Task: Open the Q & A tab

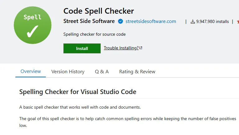Action: pyautogui.click(x=102, y=72)
